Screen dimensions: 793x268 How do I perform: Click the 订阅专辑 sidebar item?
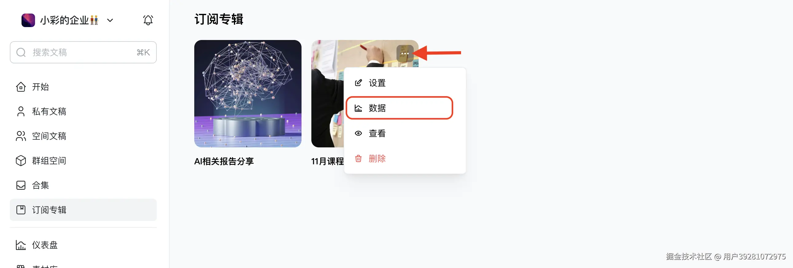click(x=83, y=210)
